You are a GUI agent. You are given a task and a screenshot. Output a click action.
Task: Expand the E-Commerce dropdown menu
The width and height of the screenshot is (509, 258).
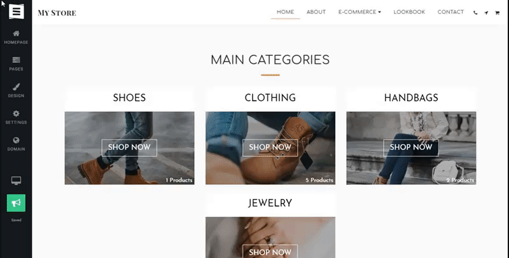[359, 12]
